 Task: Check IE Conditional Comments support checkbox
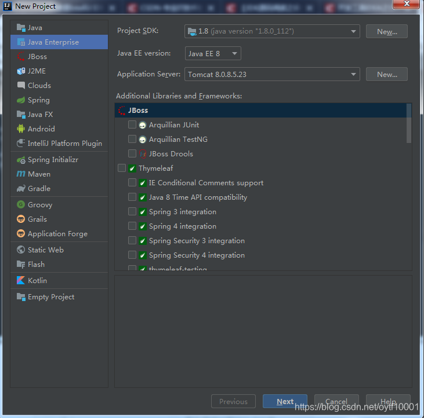pyautogui.click(x=132, y=182)
